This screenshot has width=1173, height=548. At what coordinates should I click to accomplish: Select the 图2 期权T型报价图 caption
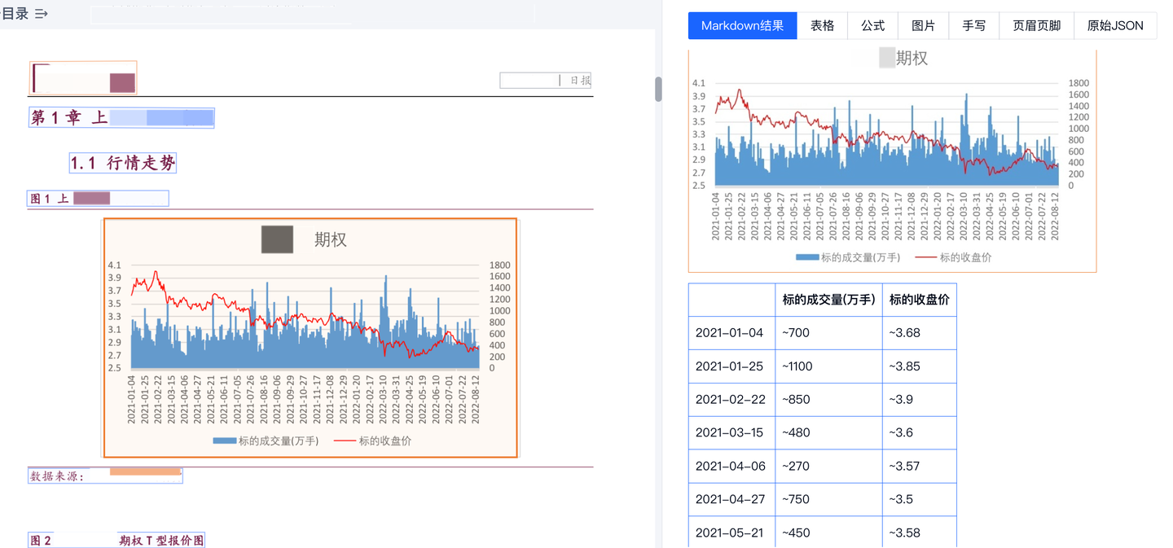click(x=116, y=539)
